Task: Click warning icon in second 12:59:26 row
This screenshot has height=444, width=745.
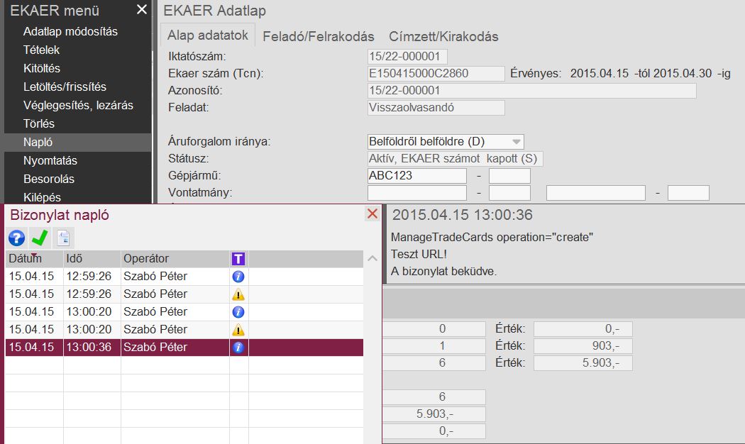Action: 238,294
